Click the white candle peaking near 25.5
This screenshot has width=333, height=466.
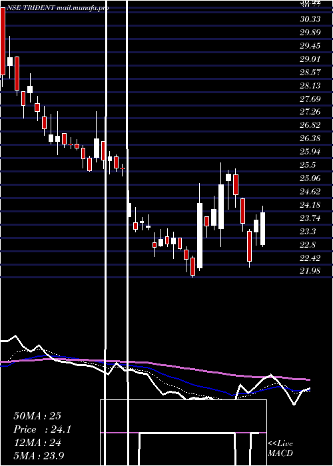click(x=221, y=206)
